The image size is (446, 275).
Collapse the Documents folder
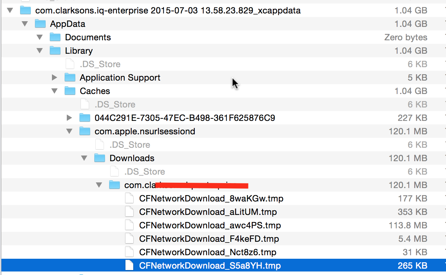click(40, 37)
